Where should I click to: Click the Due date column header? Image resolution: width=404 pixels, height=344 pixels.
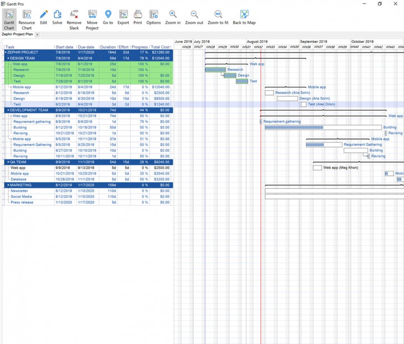pyautogui.click(x=86, y=47)
